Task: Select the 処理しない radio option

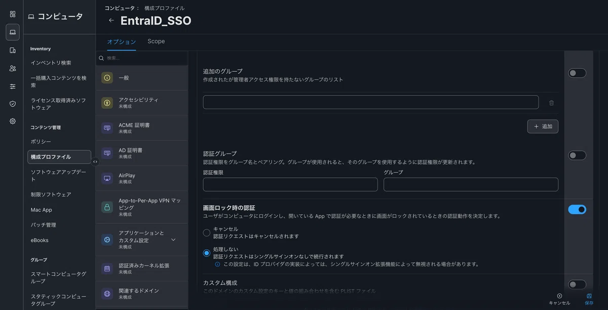Action: click(x=207, y=253)
